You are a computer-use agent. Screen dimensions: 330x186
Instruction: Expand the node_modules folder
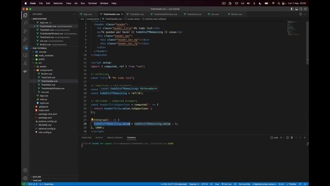click(x=46, y=55)
